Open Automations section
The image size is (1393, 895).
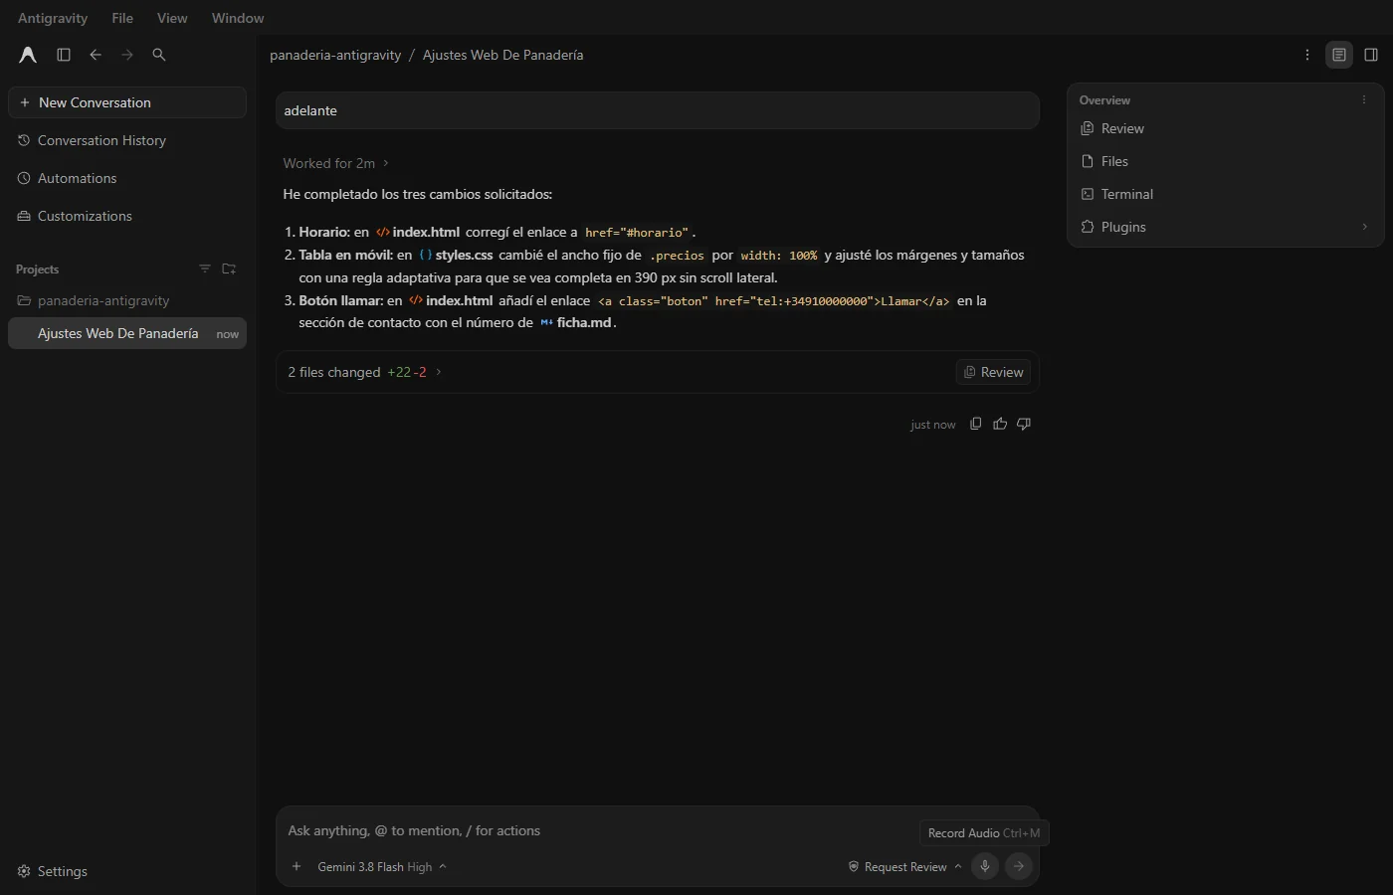pos(127,178)
